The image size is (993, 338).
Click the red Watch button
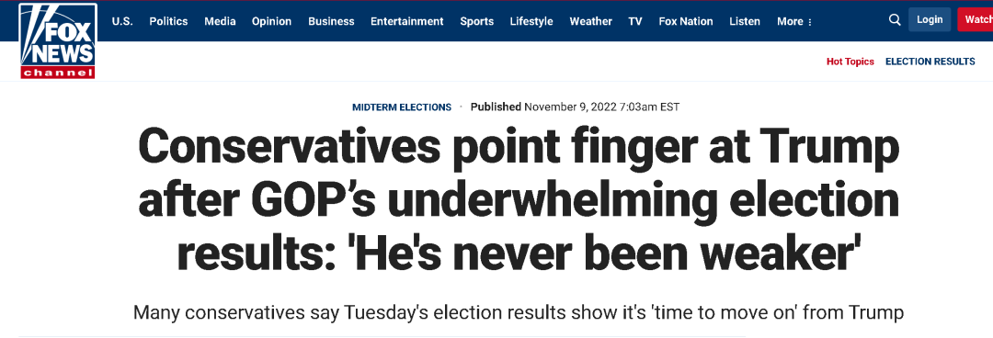coord(976,19)
